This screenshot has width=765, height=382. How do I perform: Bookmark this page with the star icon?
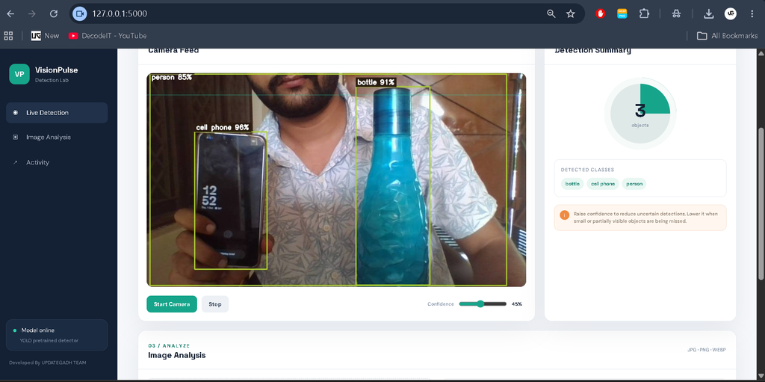[x=570, y=13]
